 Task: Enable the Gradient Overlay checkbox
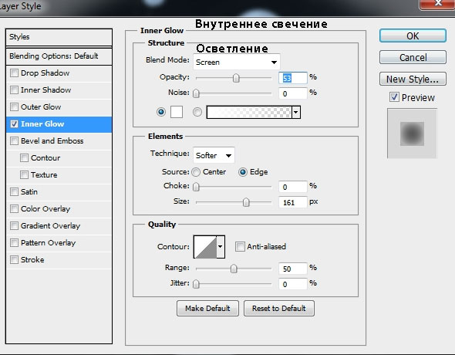[14, 226]
